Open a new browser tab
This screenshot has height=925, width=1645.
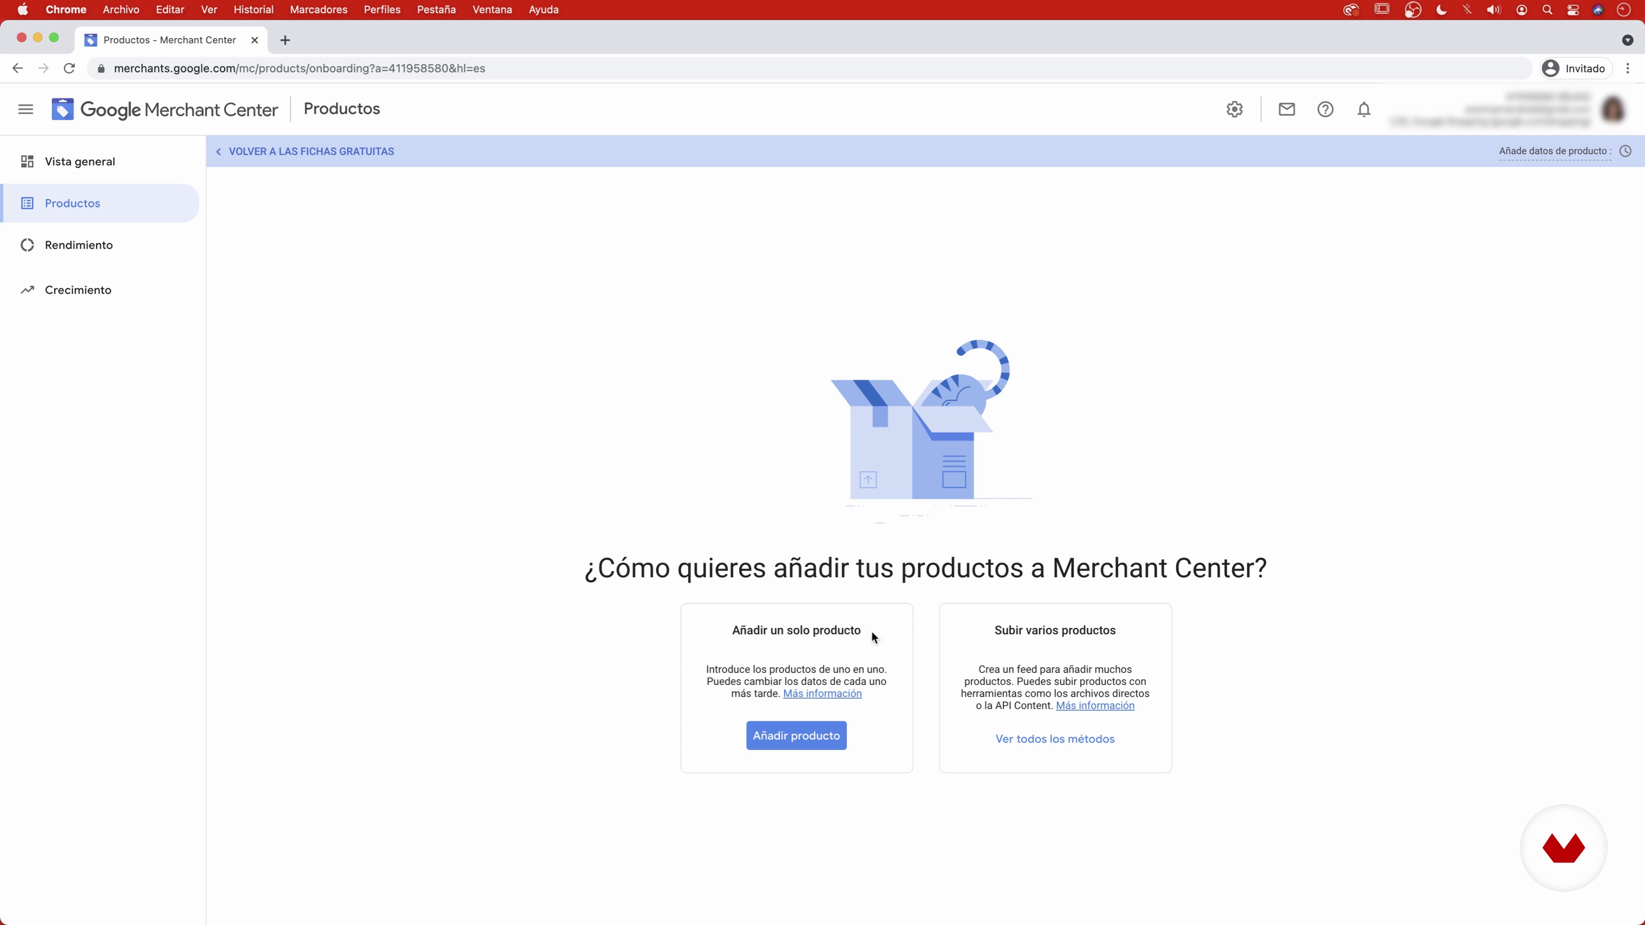[x=285, y=40]
